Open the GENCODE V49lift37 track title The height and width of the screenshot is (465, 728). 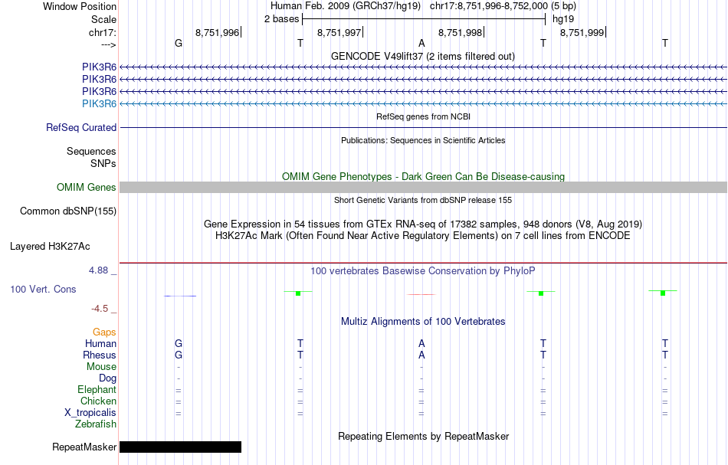click(x=423, y=56)
